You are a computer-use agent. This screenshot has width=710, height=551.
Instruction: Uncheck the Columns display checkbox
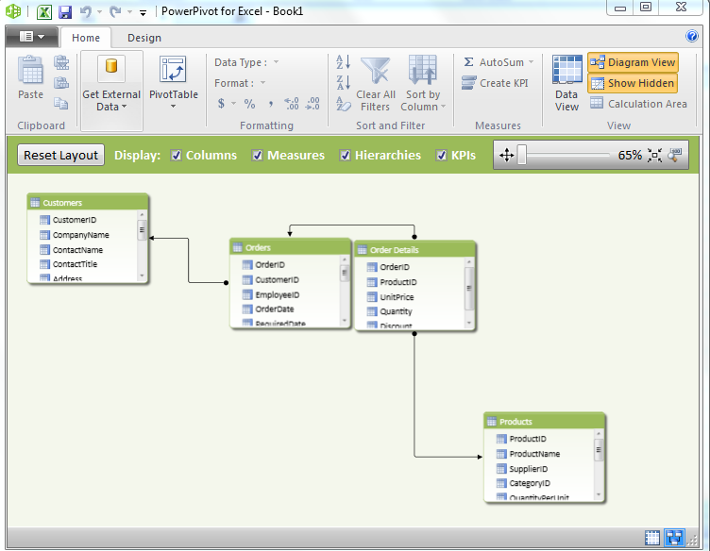click(x=177, y=155)
